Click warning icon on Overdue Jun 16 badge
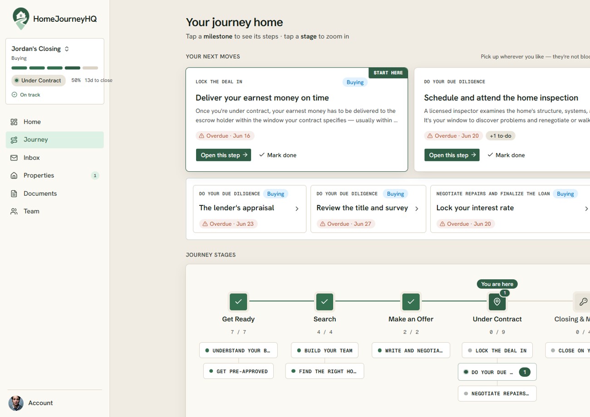Screen dimensions: 590x417 point(202,136)
